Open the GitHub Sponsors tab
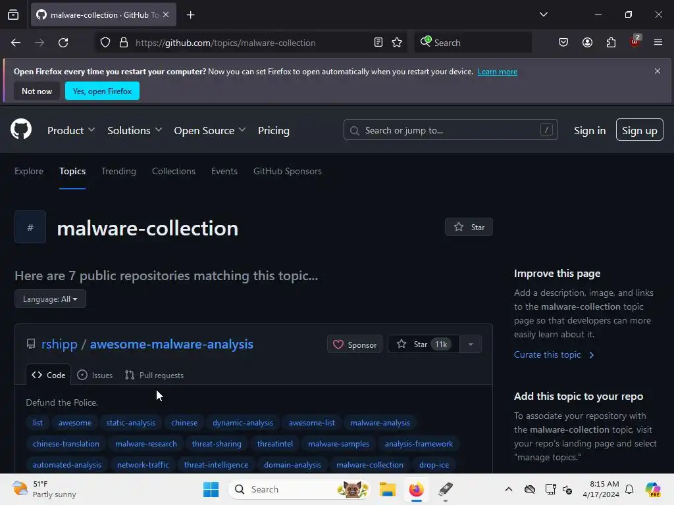 [288, 171]
